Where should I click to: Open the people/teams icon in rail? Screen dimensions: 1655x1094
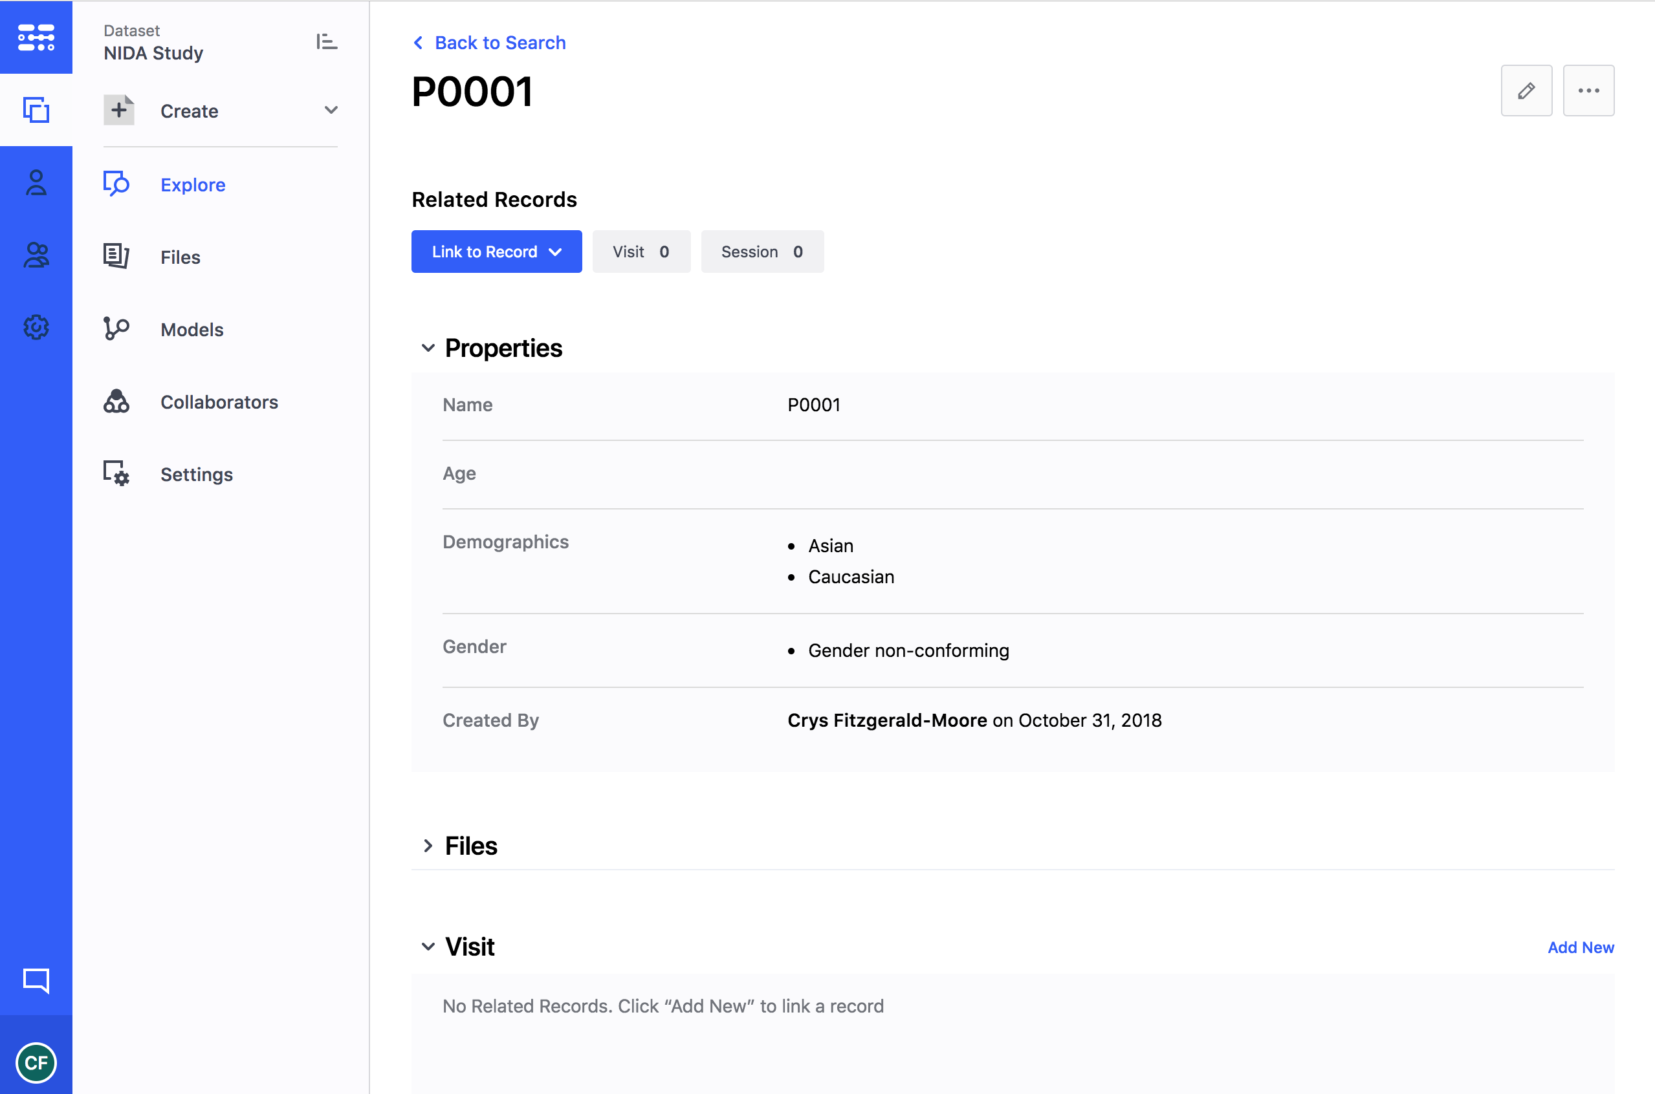pos(36,255)
